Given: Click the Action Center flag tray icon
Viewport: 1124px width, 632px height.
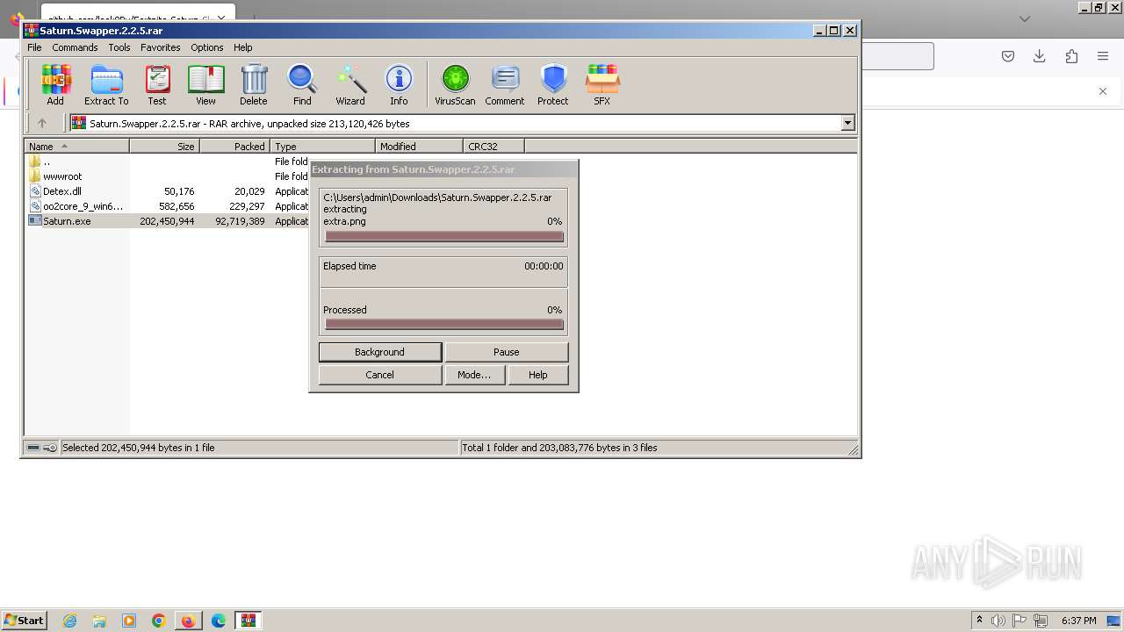Looking at the screenshot, I should click(x=1020, y=621).
